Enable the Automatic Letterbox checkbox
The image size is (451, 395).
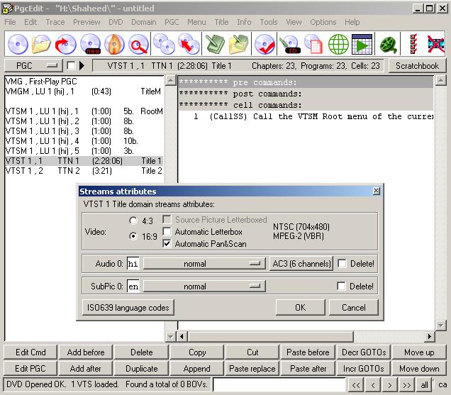[x=167, y=231]
